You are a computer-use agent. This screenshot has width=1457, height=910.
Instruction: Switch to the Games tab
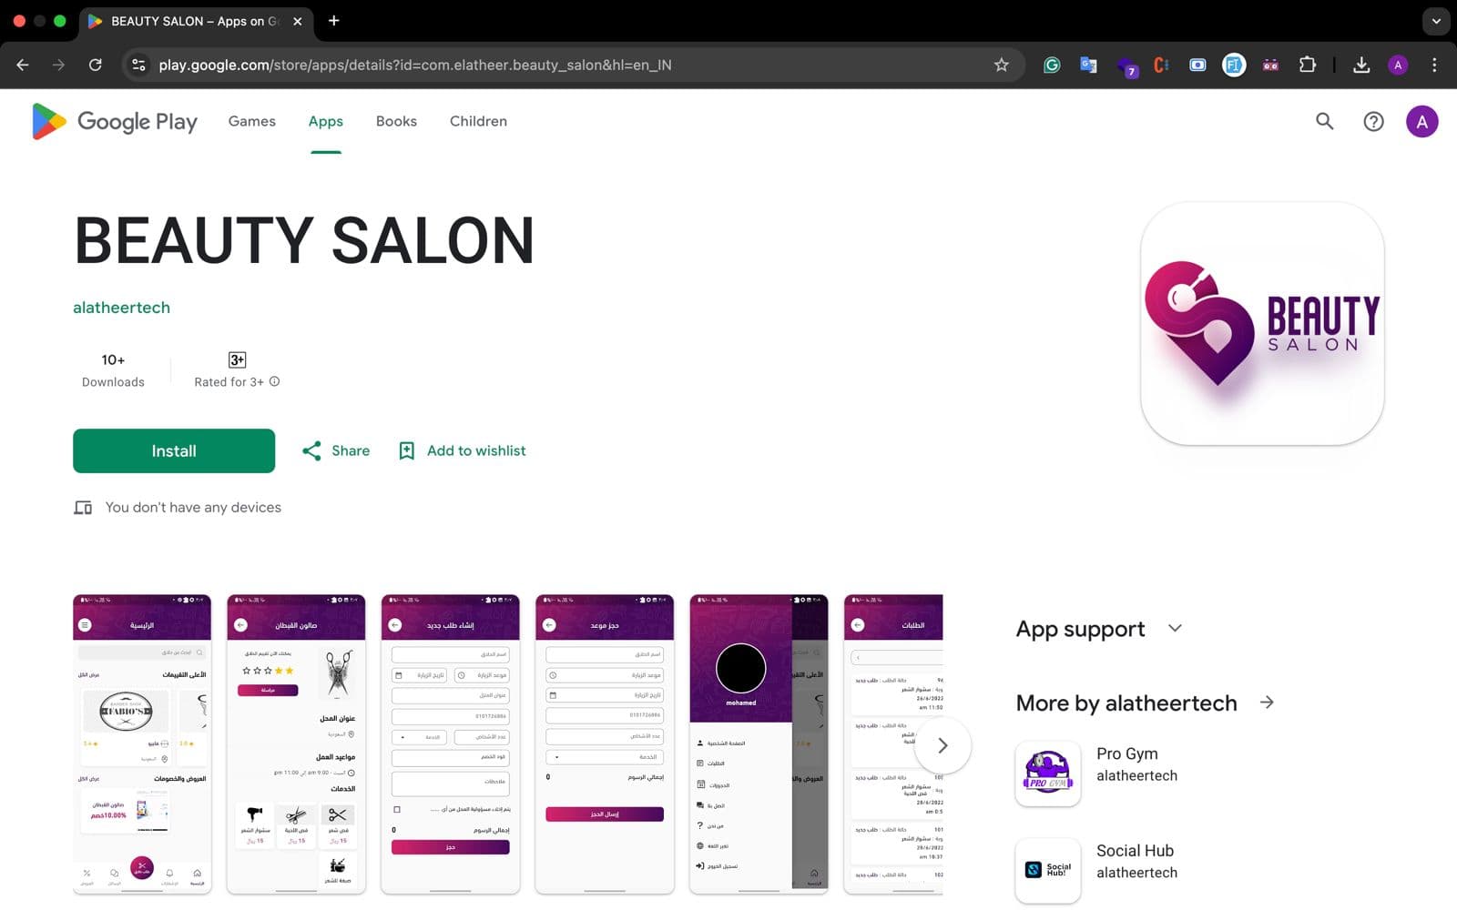coord(251,121)
